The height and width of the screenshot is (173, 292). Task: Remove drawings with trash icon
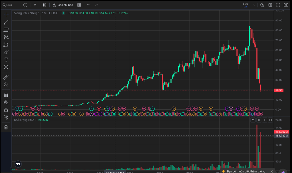coord(6,127)
